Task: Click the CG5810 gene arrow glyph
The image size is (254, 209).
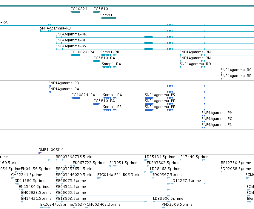Action: [x=97, y=12]
